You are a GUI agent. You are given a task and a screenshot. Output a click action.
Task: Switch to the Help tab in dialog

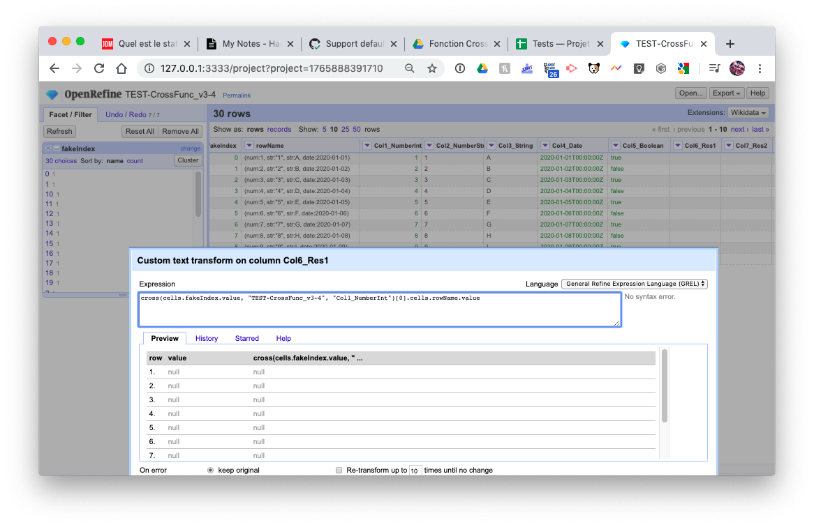[283, 338]
